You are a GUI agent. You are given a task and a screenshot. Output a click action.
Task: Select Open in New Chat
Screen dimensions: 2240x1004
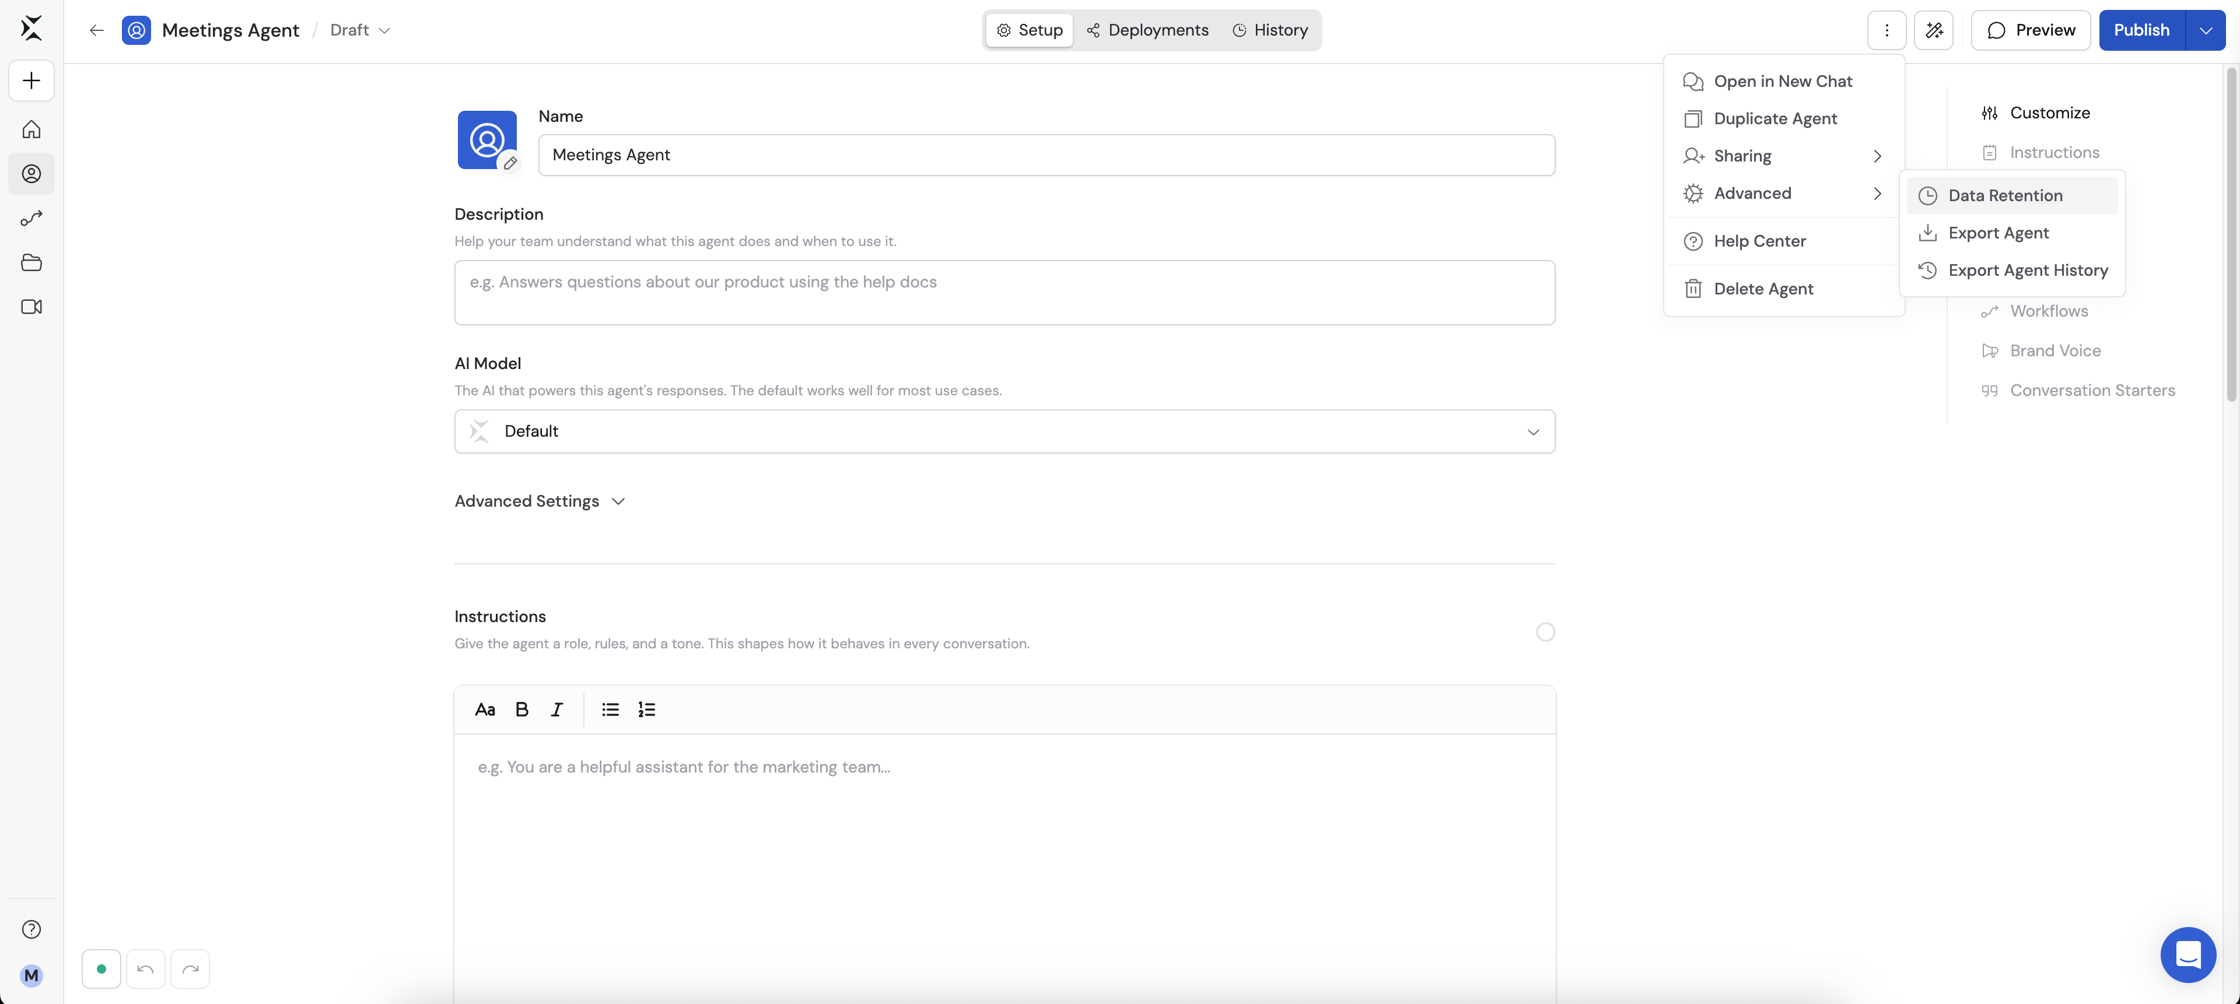1783,81
